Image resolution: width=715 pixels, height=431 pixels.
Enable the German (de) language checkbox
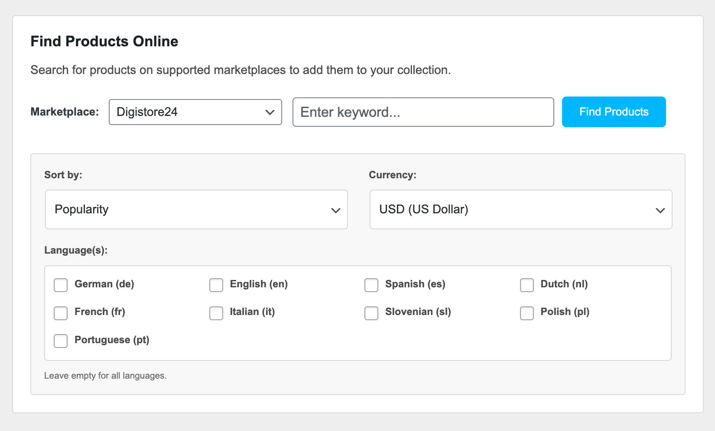coord(61,285)
